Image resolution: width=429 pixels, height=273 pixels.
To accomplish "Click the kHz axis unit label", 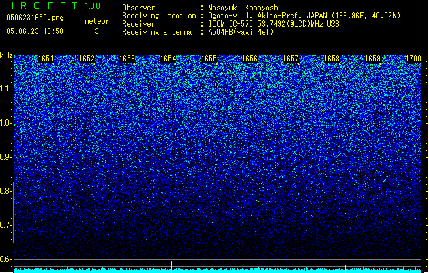I will 6,55.
